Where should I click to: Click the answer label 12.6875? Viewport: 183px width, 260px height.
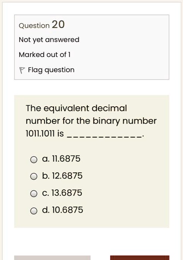pos(67,176)
